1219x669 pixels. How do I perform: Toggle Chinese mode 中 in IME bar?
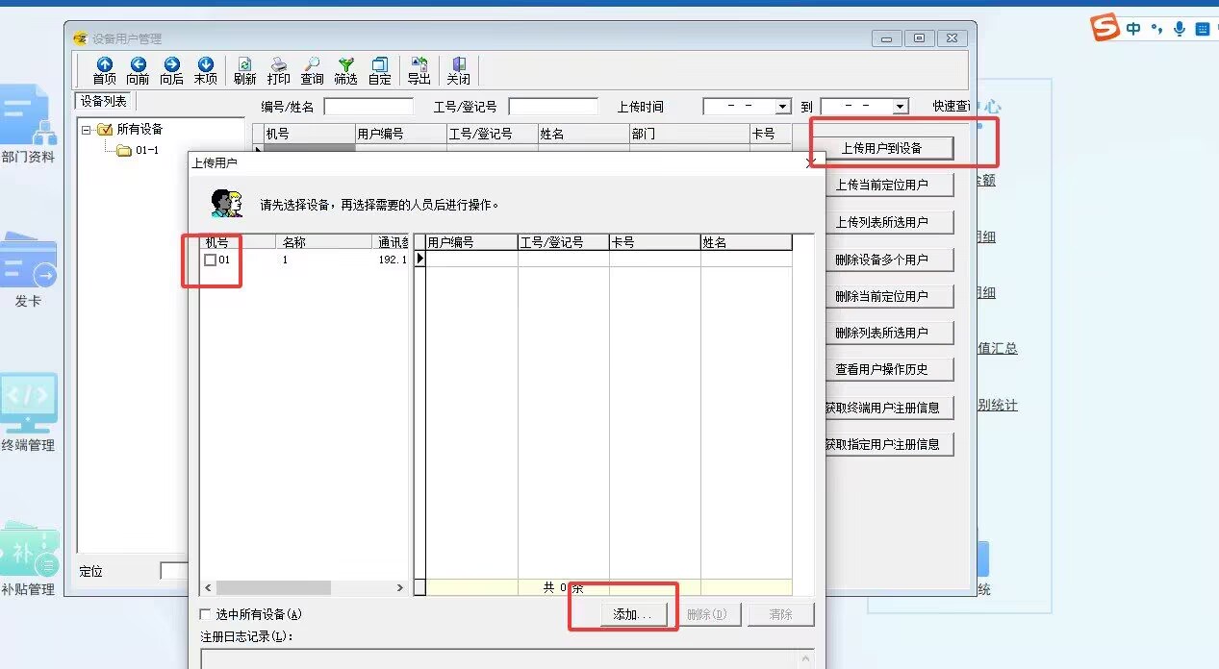click(x=1133, y=29)
